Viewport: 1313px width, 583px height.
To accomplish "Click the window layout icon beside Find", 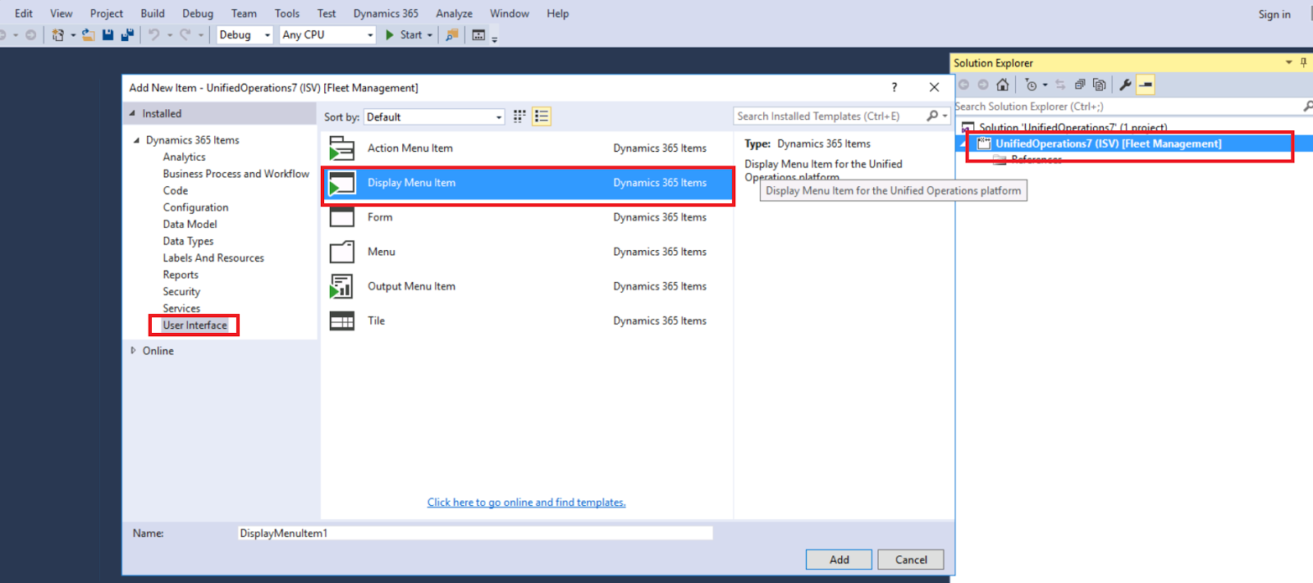I will (x=478, y=34).
